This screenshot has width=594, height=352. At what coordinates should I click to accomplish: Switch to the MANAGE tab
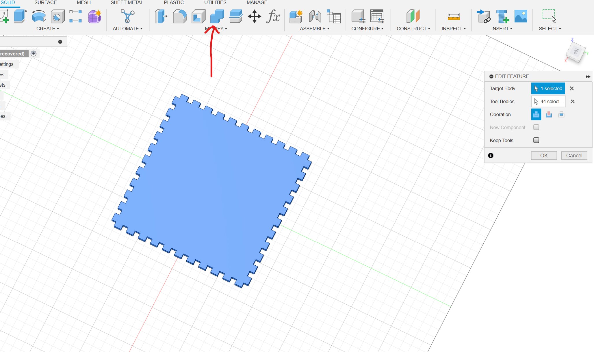[x=257, y=3]
